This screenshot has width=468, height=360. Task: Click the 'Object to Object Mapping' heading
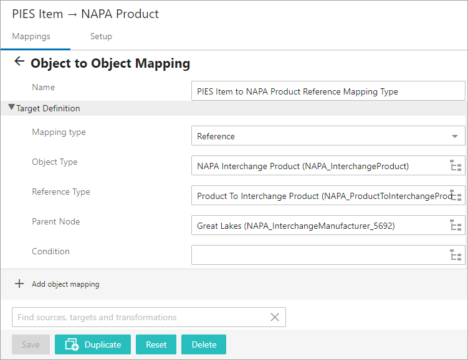click(110, 63)
